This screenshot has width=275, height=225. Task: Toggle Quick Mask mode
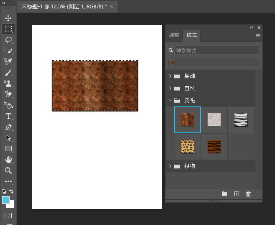pyautogui.click(x=8, y=215)
